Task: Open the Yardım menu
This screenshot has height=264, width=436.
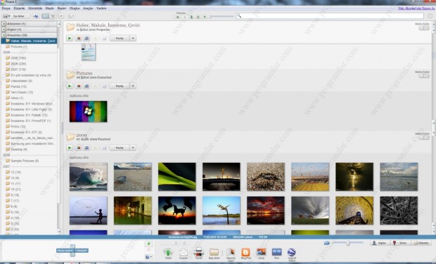Action: [x=101, y=8]
